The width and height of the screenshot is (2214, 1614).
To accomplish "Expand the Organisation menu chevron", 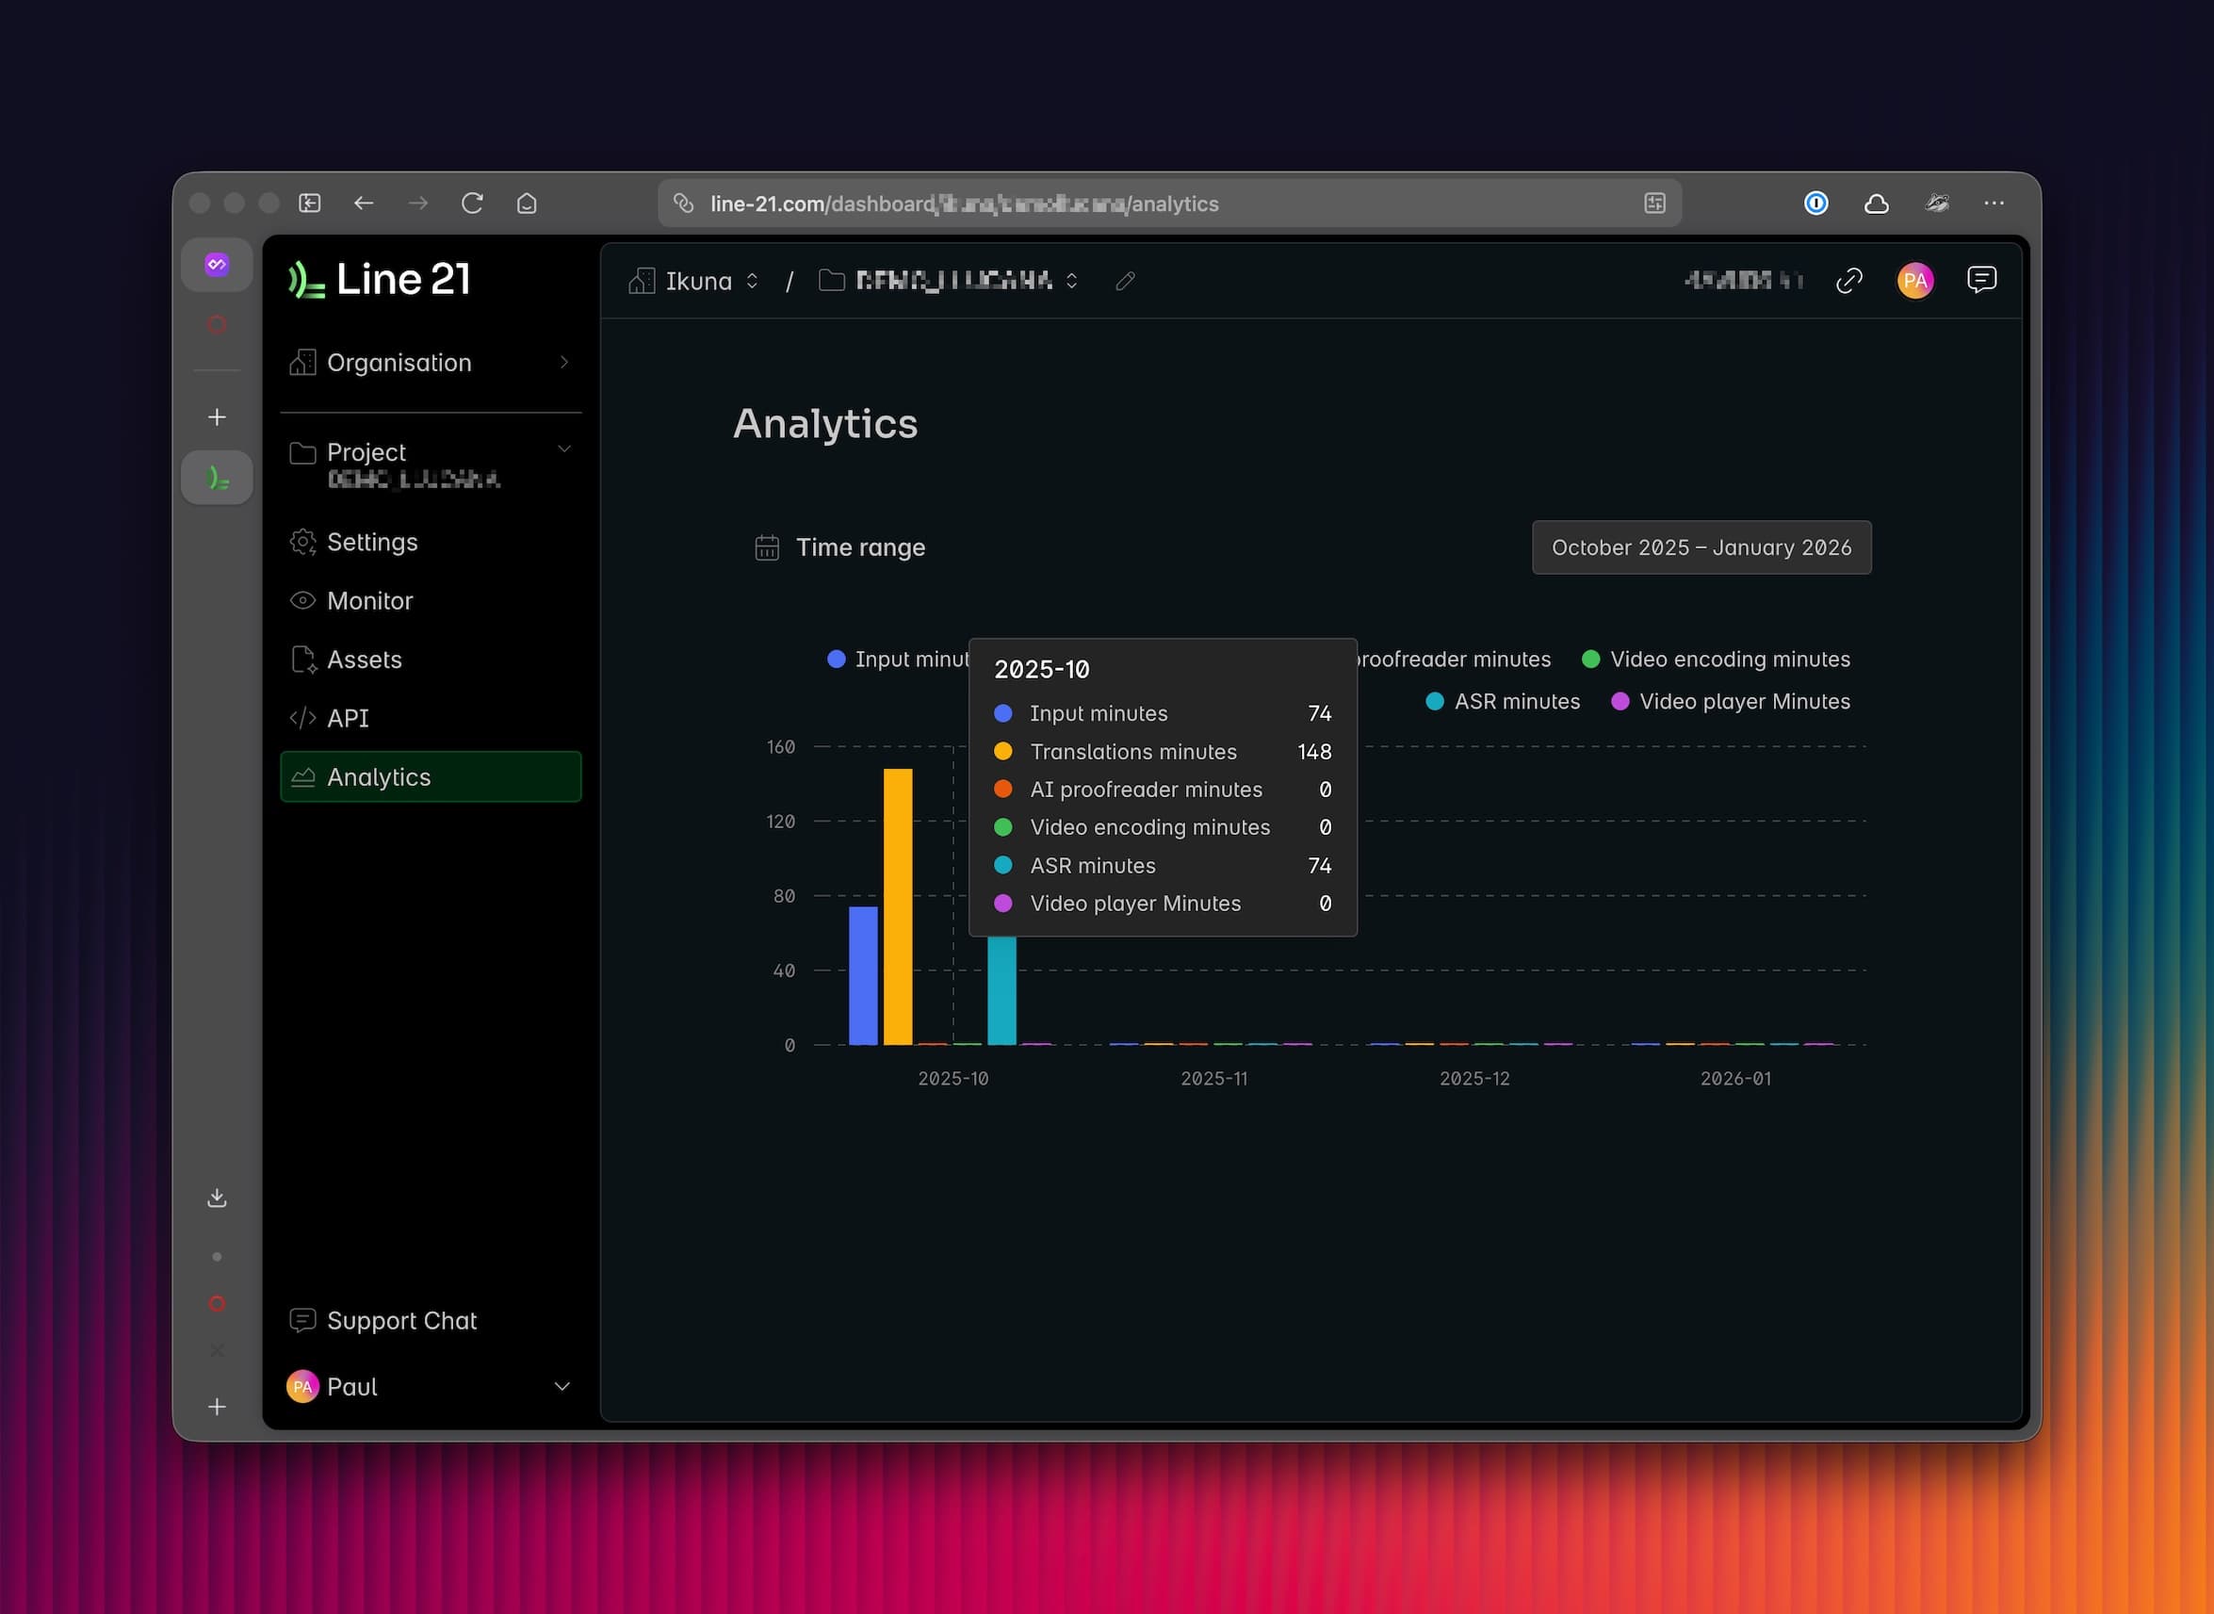I will coord(563,363).
